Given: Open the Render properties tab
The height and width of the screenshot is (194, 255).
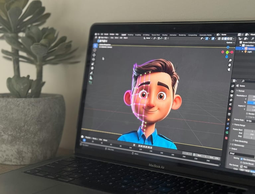Looking at the screenshot, I should 232,91.
